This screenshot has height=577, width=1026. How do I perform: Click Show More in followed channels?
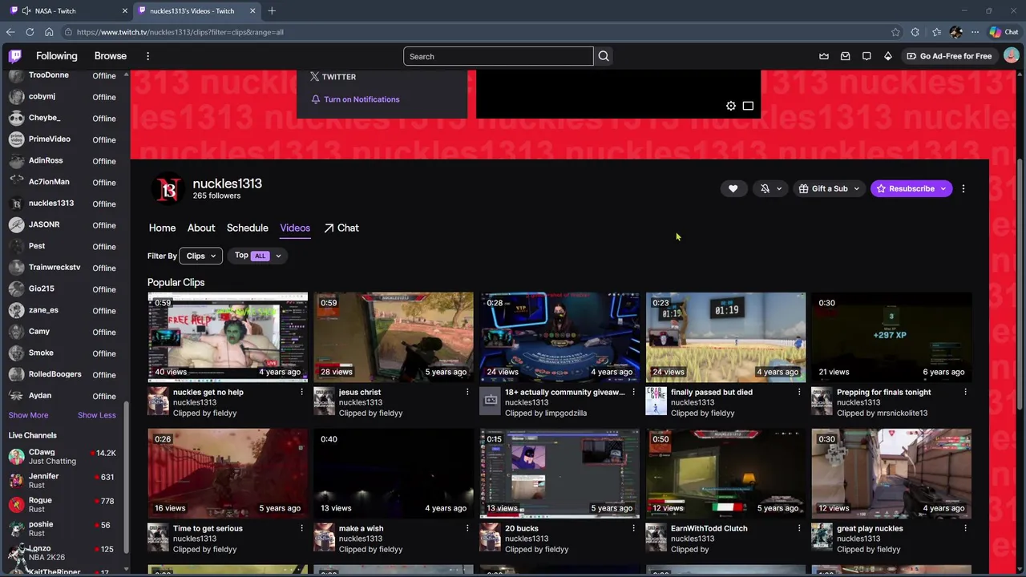[x=28, y=415]
